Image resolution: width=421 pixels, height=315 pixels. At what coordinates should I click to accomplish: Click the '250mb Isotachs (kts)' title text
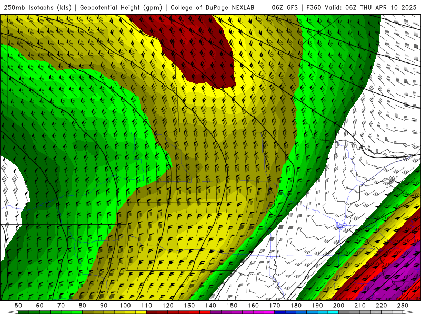coord(37,8)
